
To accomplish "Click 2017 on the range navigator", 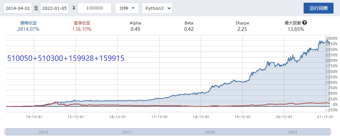I will [127, 132].
